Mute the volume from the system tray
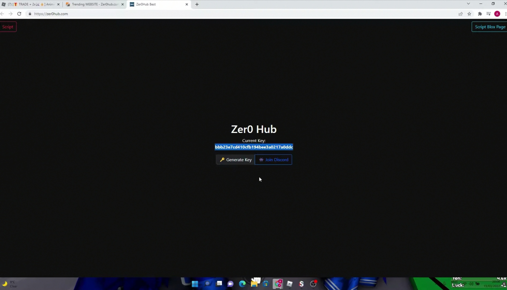The width and height of the screenshot is (507, 290). 471,284
